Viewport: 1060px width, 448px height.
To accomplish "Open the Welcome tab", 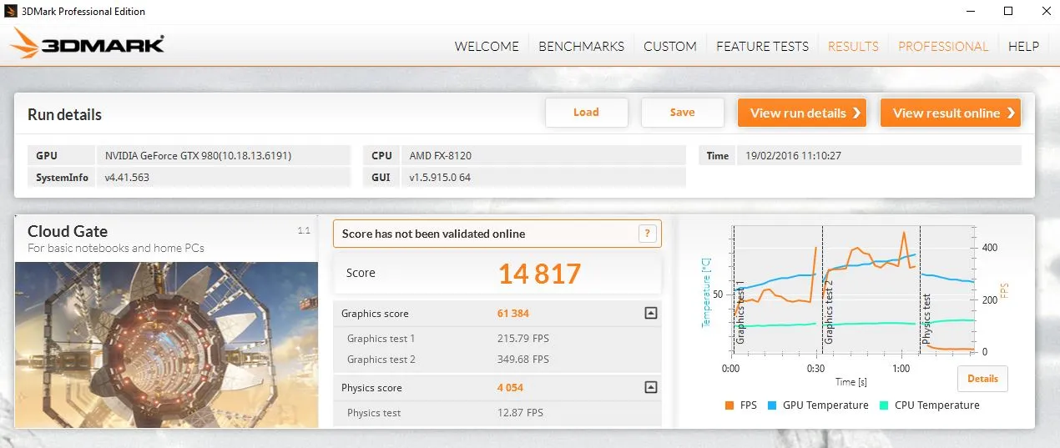I will (487, 47).
